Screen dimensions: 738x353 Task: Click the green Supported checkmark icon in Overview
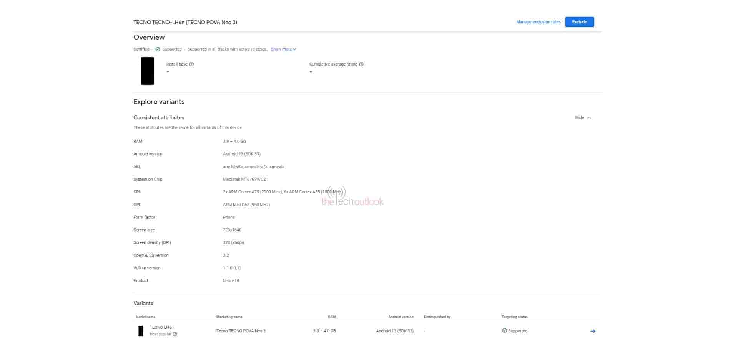pos(158,49)
